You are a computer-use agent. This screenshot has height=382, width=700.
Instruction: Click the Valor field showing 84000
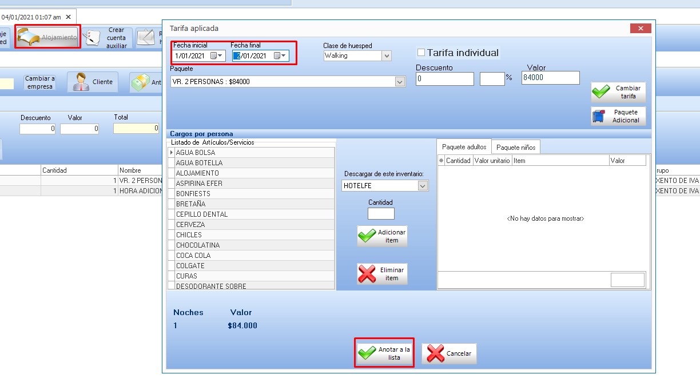point(550,78)
